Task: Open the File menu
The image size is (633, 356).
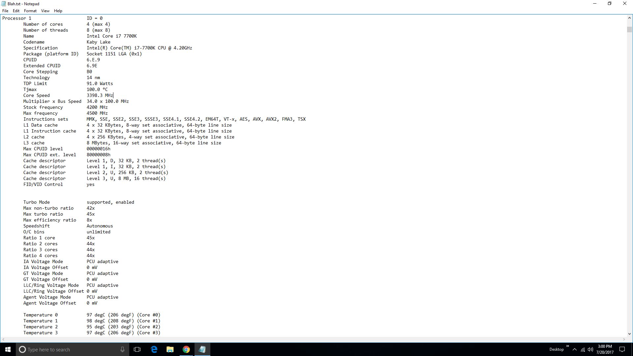Action: pos(5,11)
